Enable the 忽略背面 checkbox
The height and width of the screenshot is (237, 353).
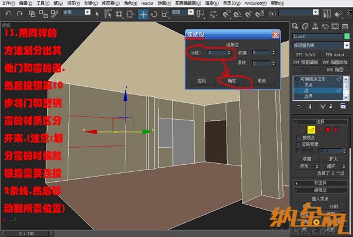298,144
